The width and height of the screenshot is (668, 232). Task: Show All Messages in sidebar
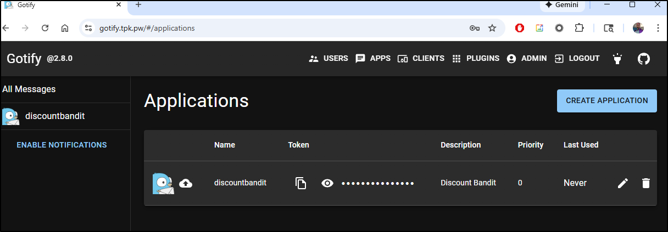pyautogui.click(x=29, y=89)
